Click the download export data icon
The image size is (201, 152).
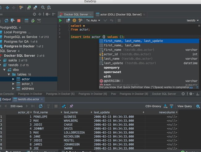165,106
